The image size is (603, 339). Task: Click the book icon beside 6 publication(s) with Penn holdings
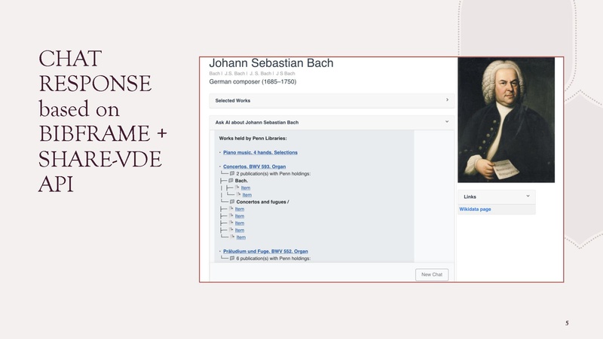(x=232, y=258)
